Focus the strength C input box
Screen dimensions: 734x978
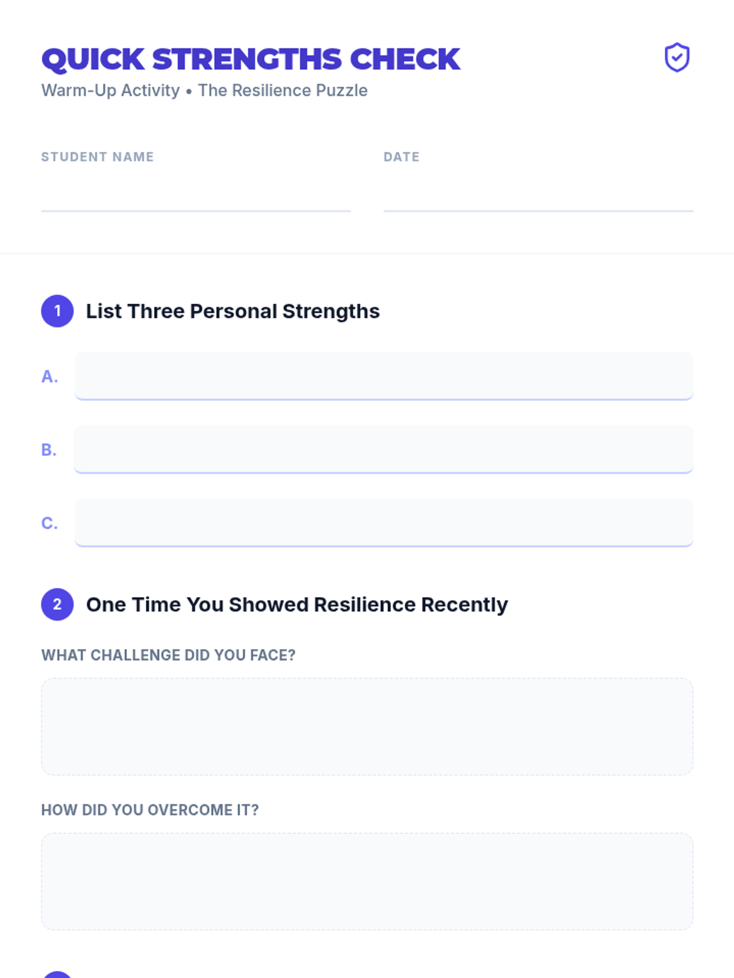tap(384, 523)
